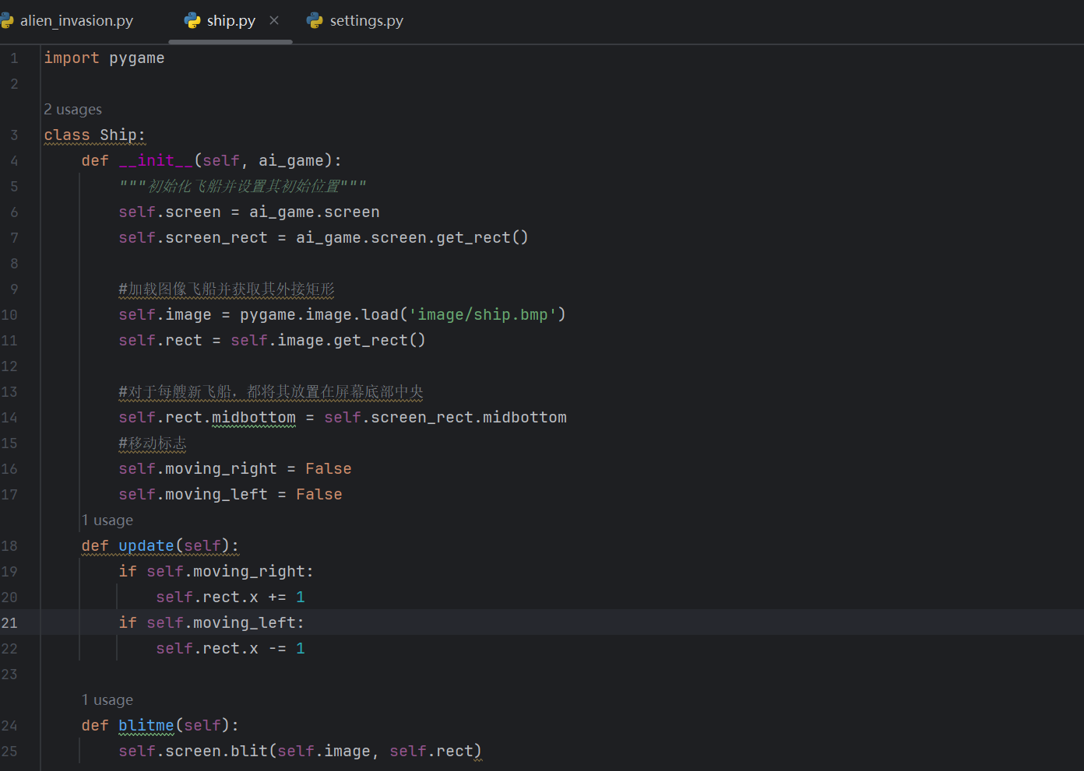
Task: Click the Python icon on settings.py tab
Action: pyautogui.click(x=315, y=21)
